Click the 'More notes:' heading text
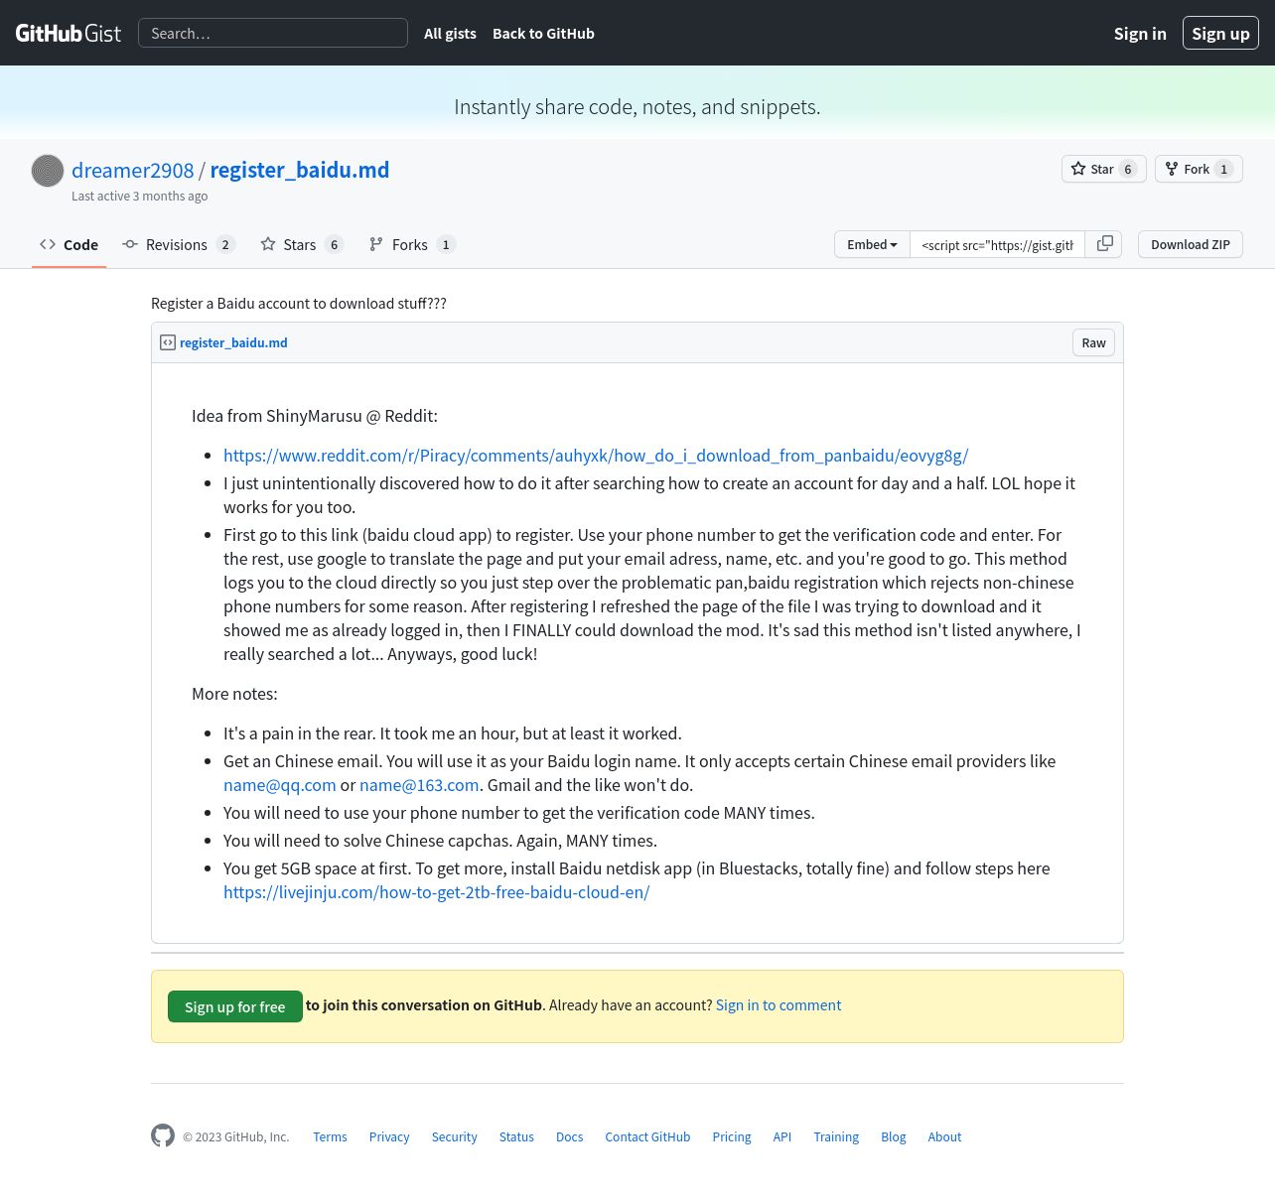 (234, 694)
